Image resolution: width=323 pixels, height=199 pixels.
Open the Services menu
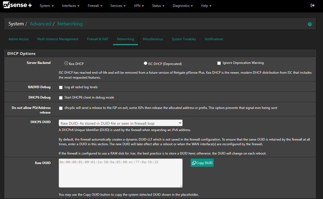118,6
